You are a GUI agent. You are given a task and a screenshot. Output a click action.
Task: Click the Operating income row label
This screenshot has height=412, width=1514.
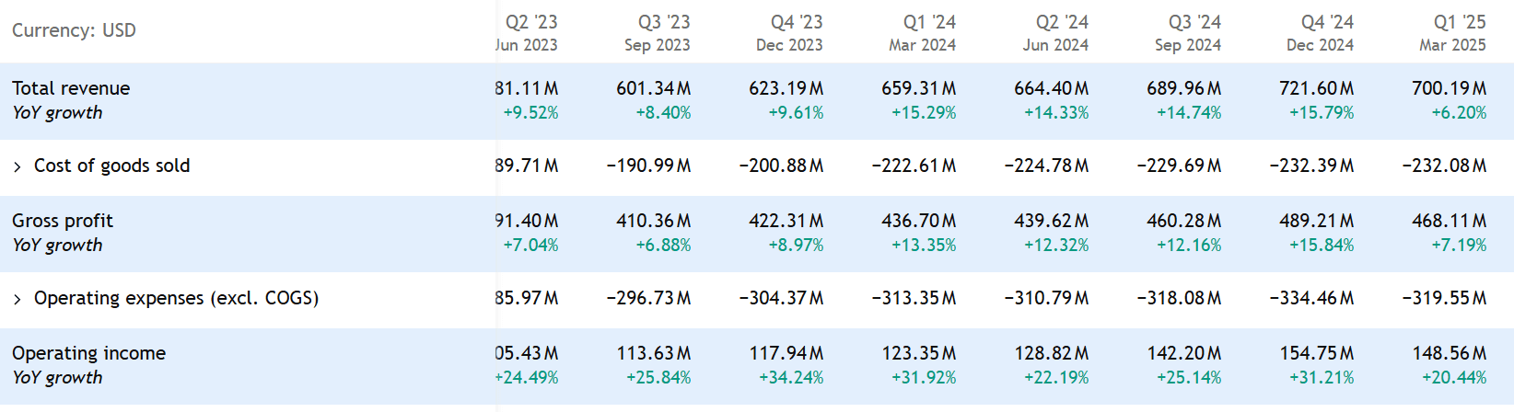[88, 353]
